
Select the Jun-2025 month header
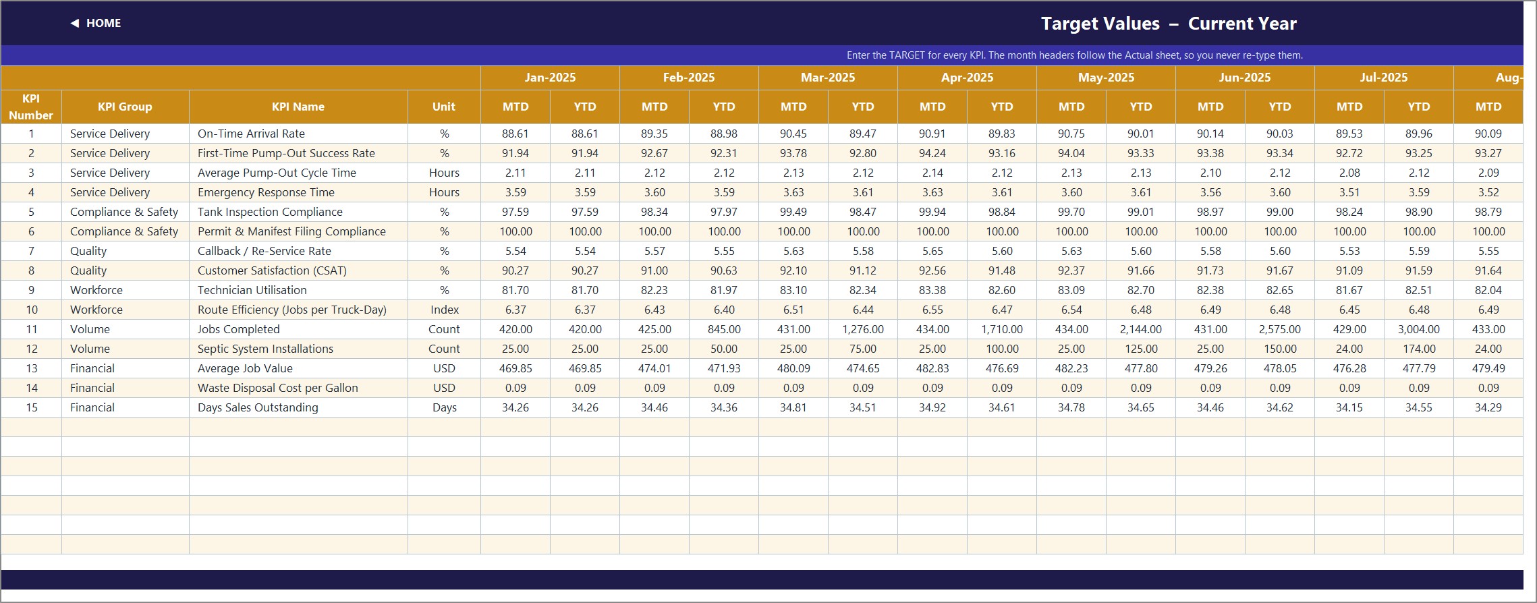[1245, 78]
